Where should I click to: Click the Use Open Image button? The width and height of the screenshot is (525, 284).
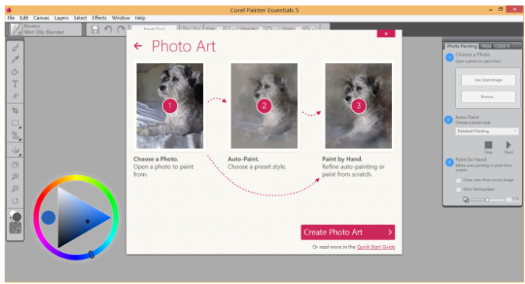tap(488, 80)
